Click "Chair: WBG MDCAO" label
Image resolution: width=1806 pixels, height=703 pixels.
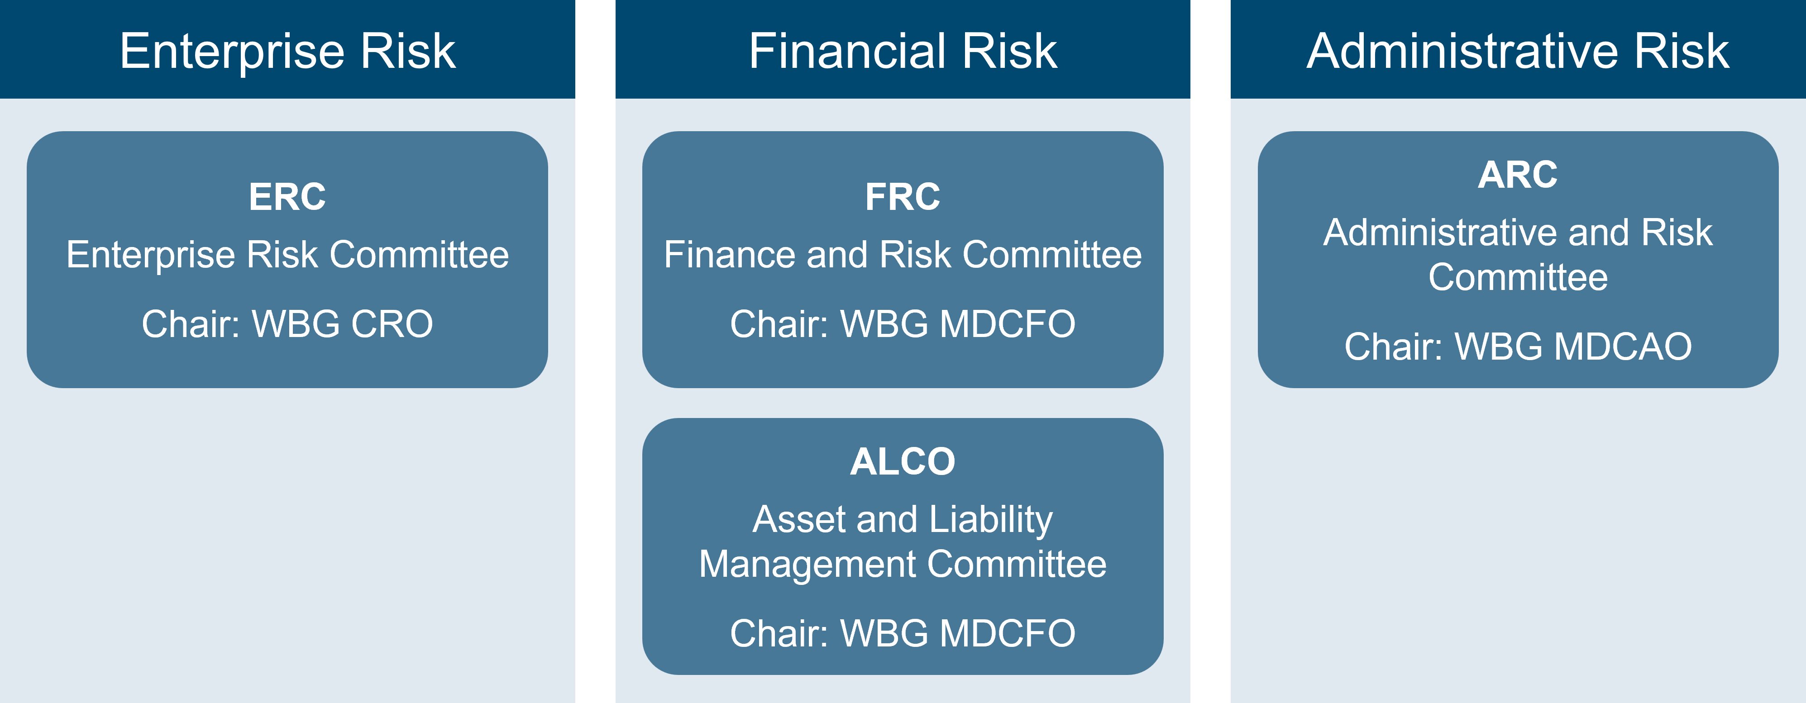(1518, 346)
